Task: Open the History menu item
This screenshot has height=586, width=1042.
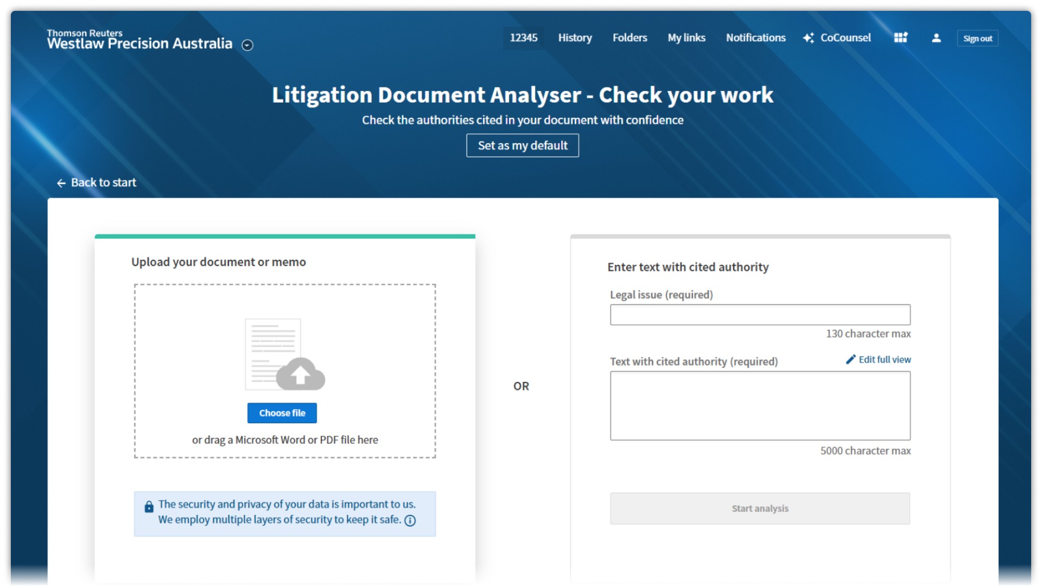Action: click(x=575, y=38)
